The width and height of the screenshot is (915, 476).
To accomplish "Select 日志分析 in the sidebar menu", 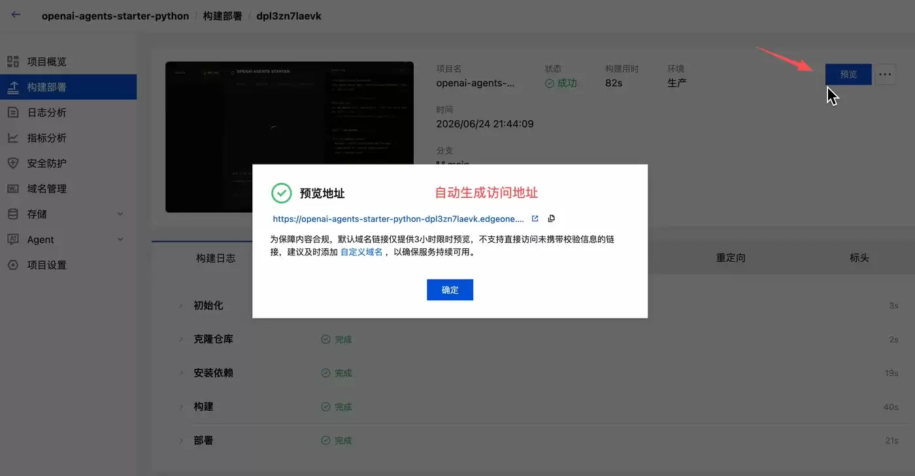I will (46, 112).
